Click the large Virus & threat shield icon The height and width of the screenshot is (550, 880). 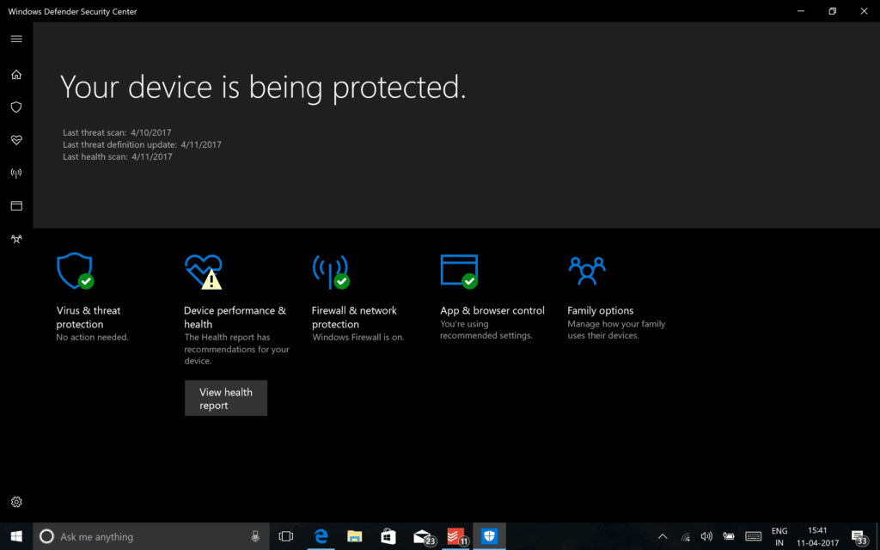tap(76, 271)
